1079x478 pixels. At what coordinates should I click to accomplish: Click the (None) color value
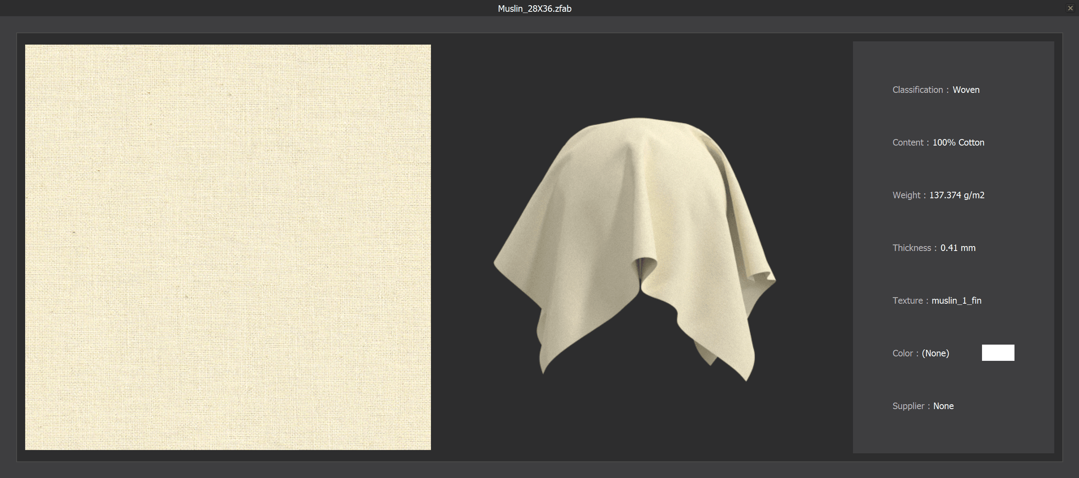coord(935,353)
